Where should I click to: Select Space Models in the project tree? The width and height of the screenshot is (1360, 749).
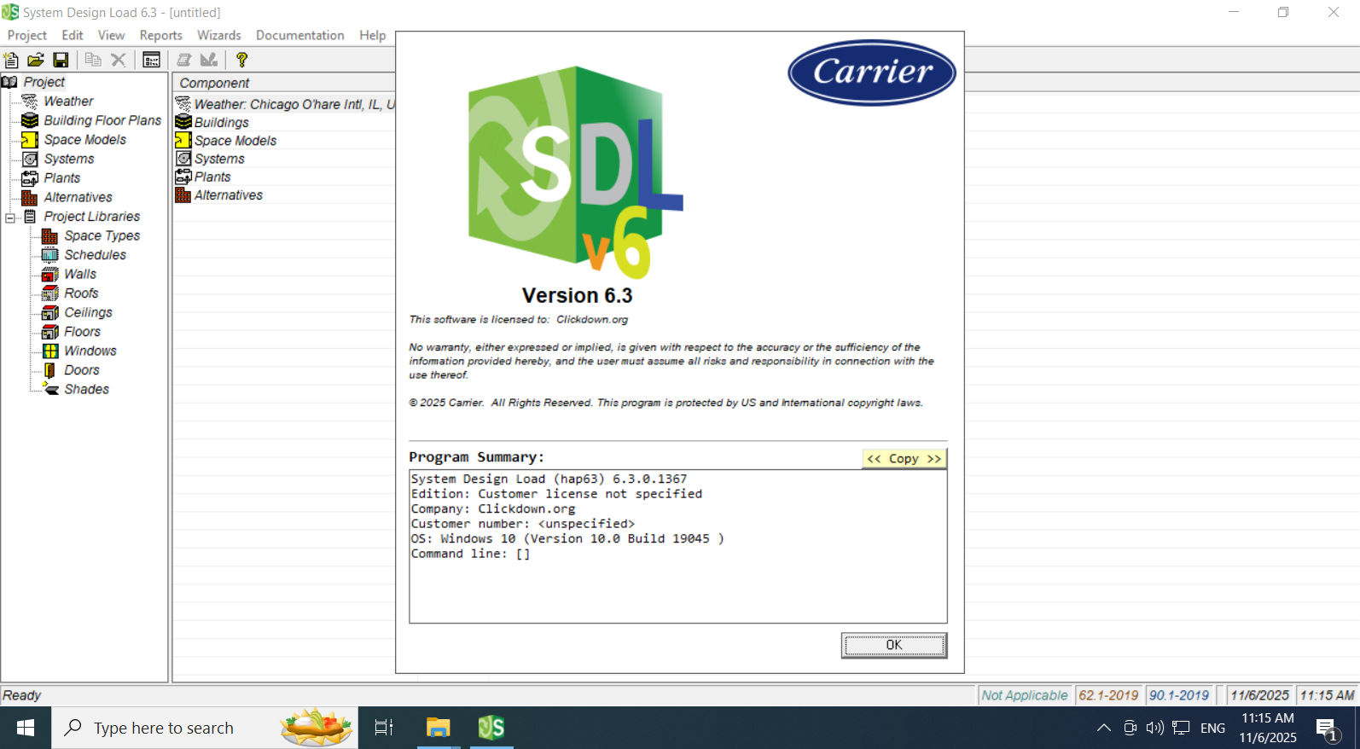pyautogui.click(x=84, y=140)
